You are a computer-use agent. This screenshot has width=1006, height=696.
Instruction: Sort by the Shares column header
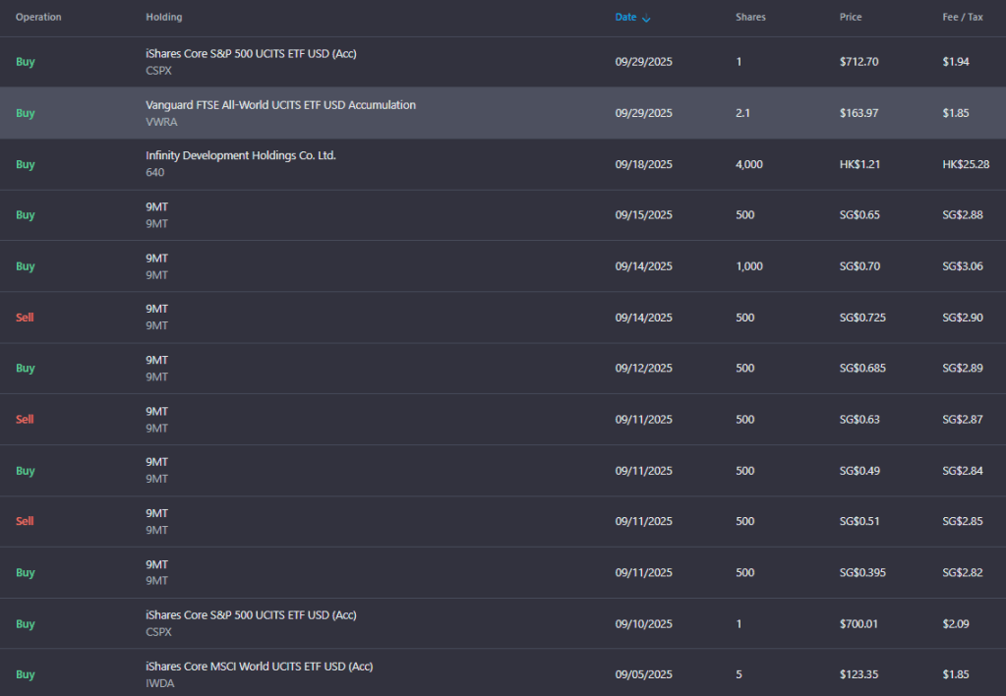(750, 18)
